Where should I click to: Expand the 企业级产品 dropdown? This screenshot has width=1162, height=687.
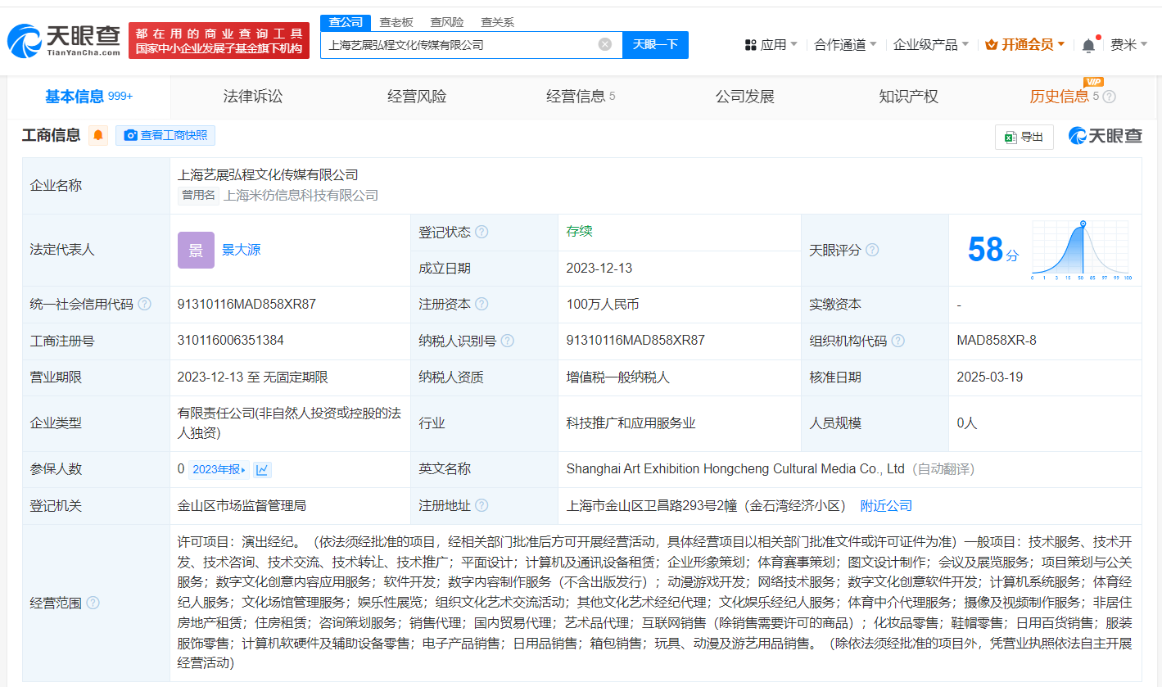coord(930,45)
